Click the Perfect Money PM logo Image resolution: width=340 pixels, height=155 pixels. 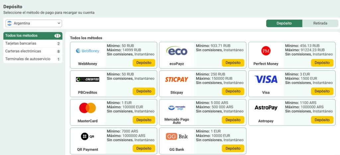pos(266,51)
